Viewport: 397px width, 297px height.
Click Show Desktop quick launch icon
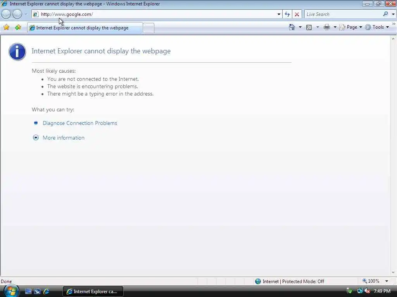click(x=28, y=292)
